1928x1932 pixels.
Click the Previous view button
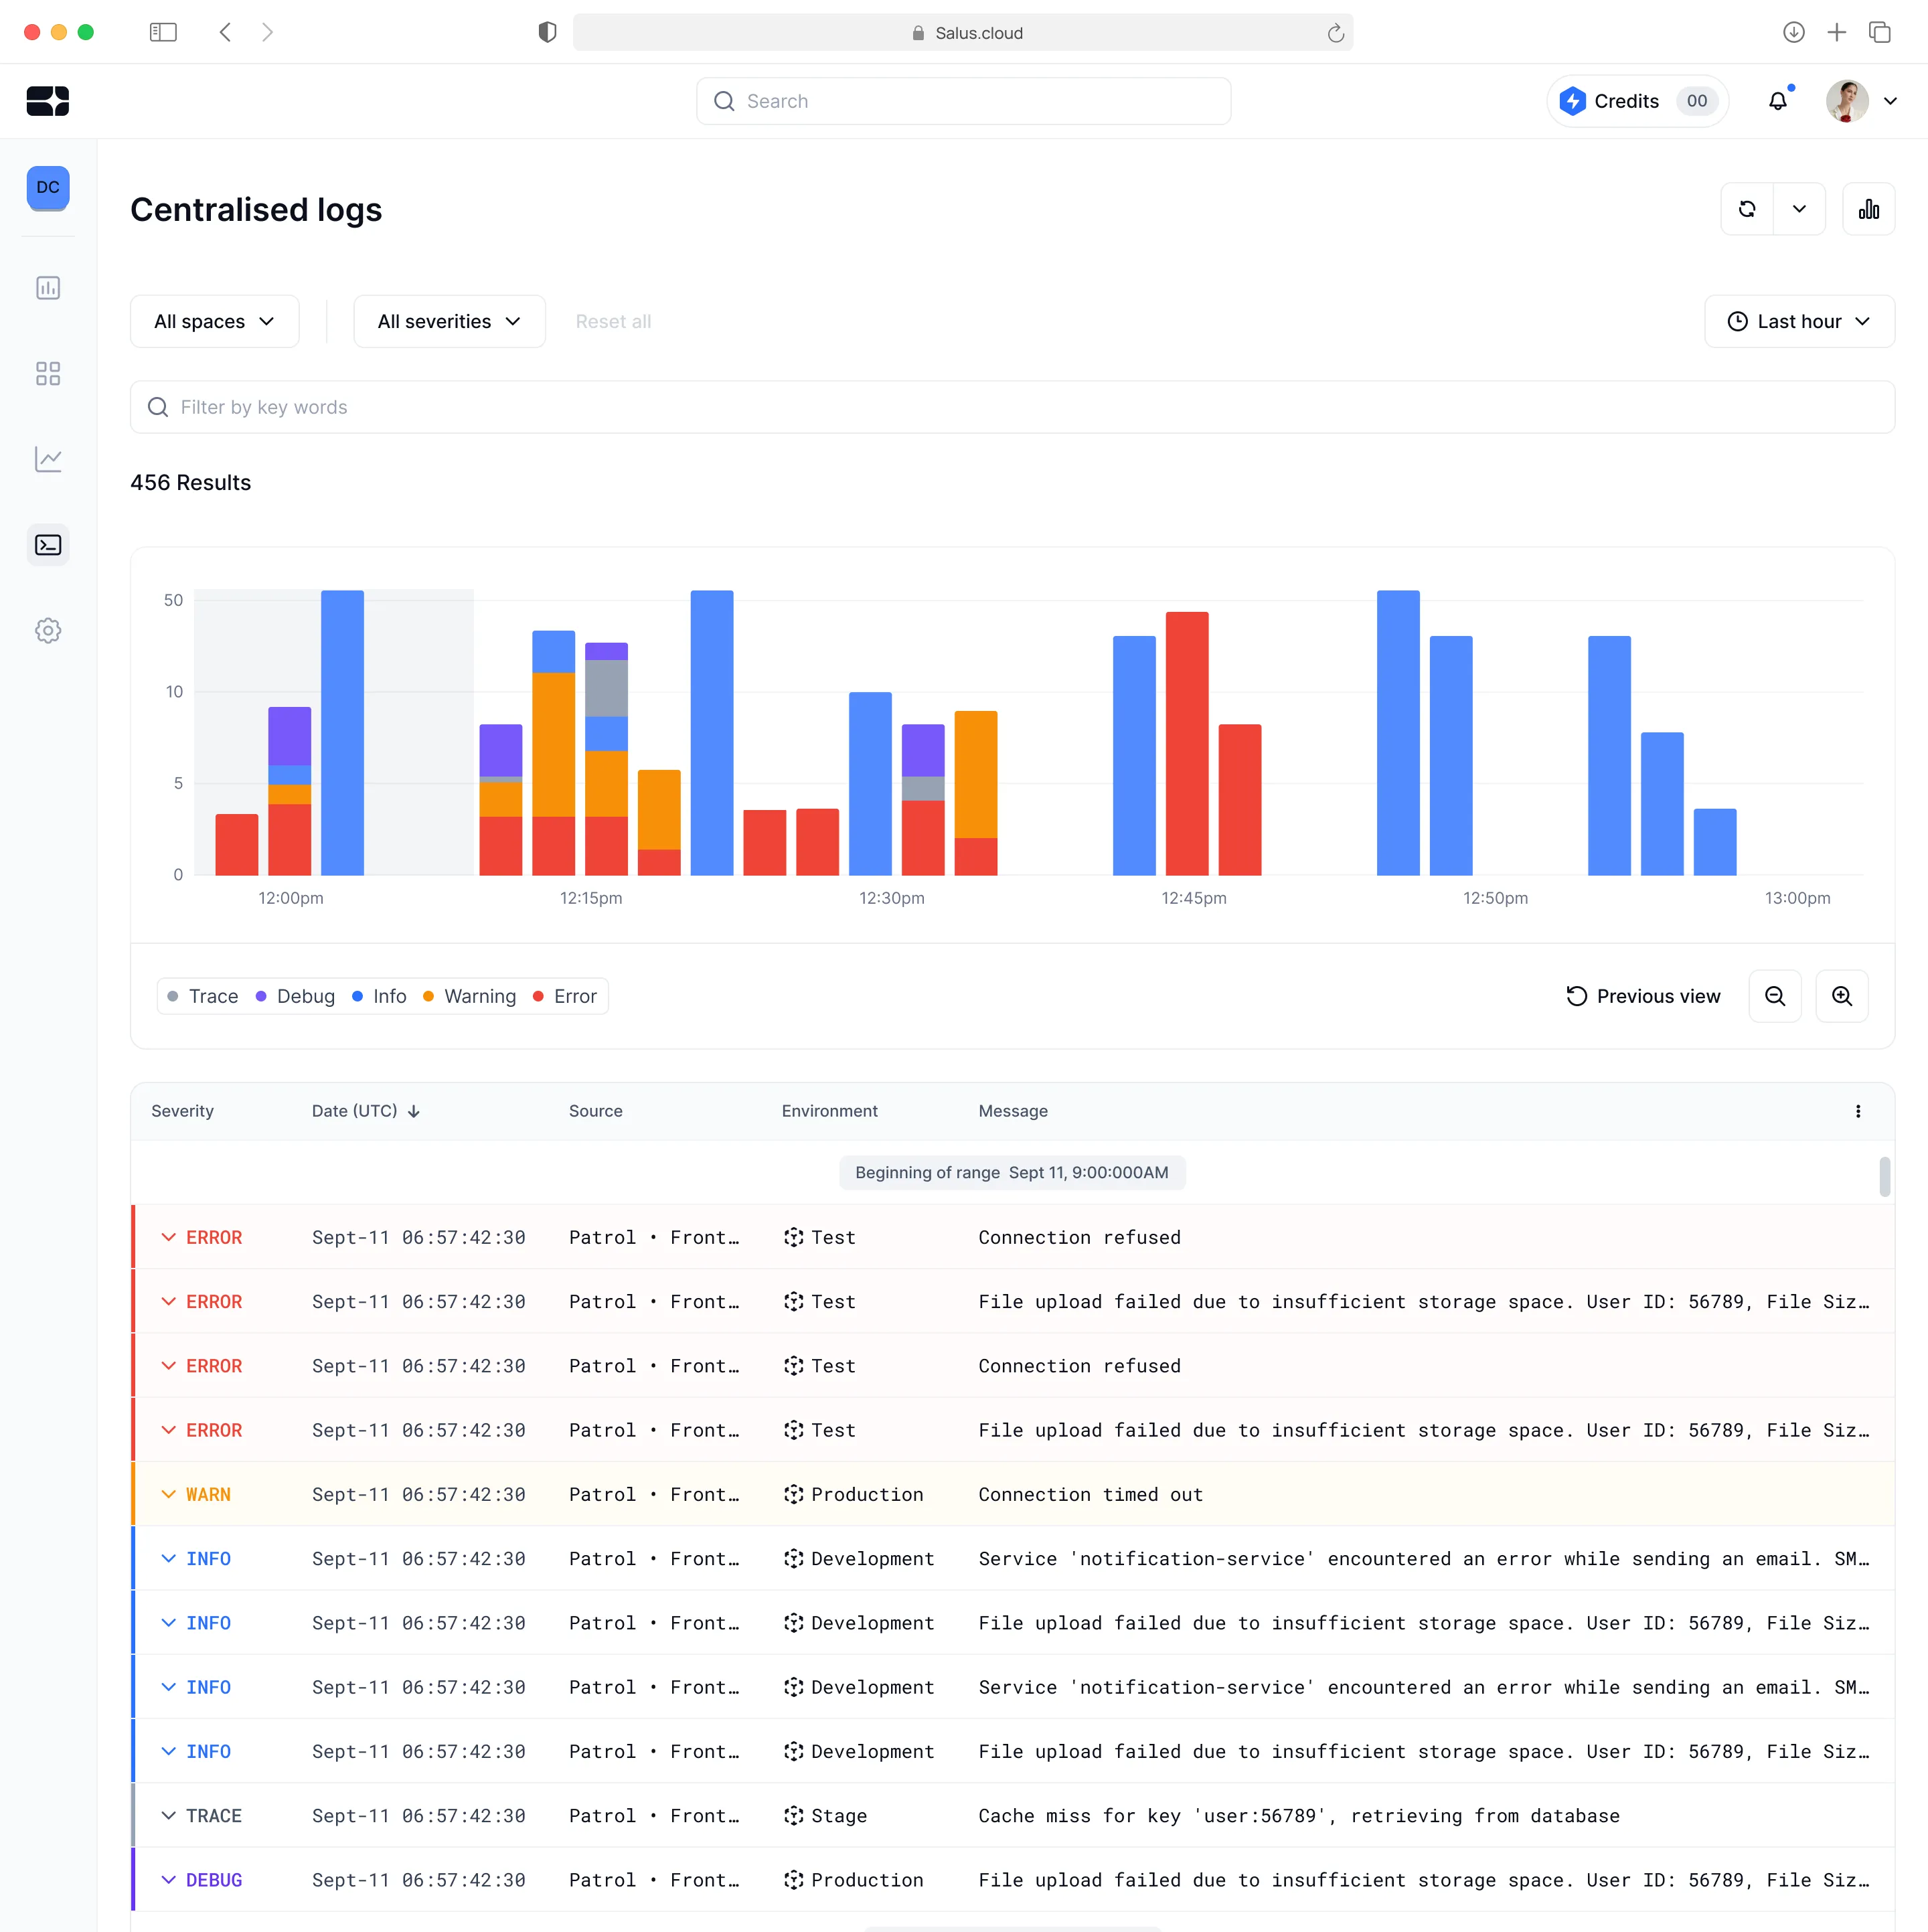(x=1643, y=996)
